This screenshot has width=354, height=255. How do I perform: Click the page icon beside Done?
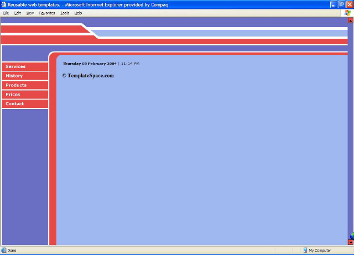point(4,250)
